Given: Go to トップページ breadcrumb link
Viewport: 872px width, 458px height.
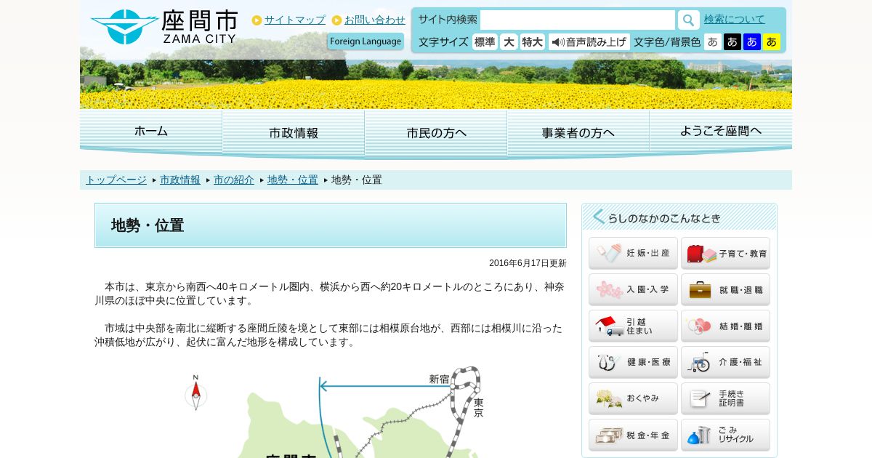Looking at the screenshot, I should click(116, 180).
